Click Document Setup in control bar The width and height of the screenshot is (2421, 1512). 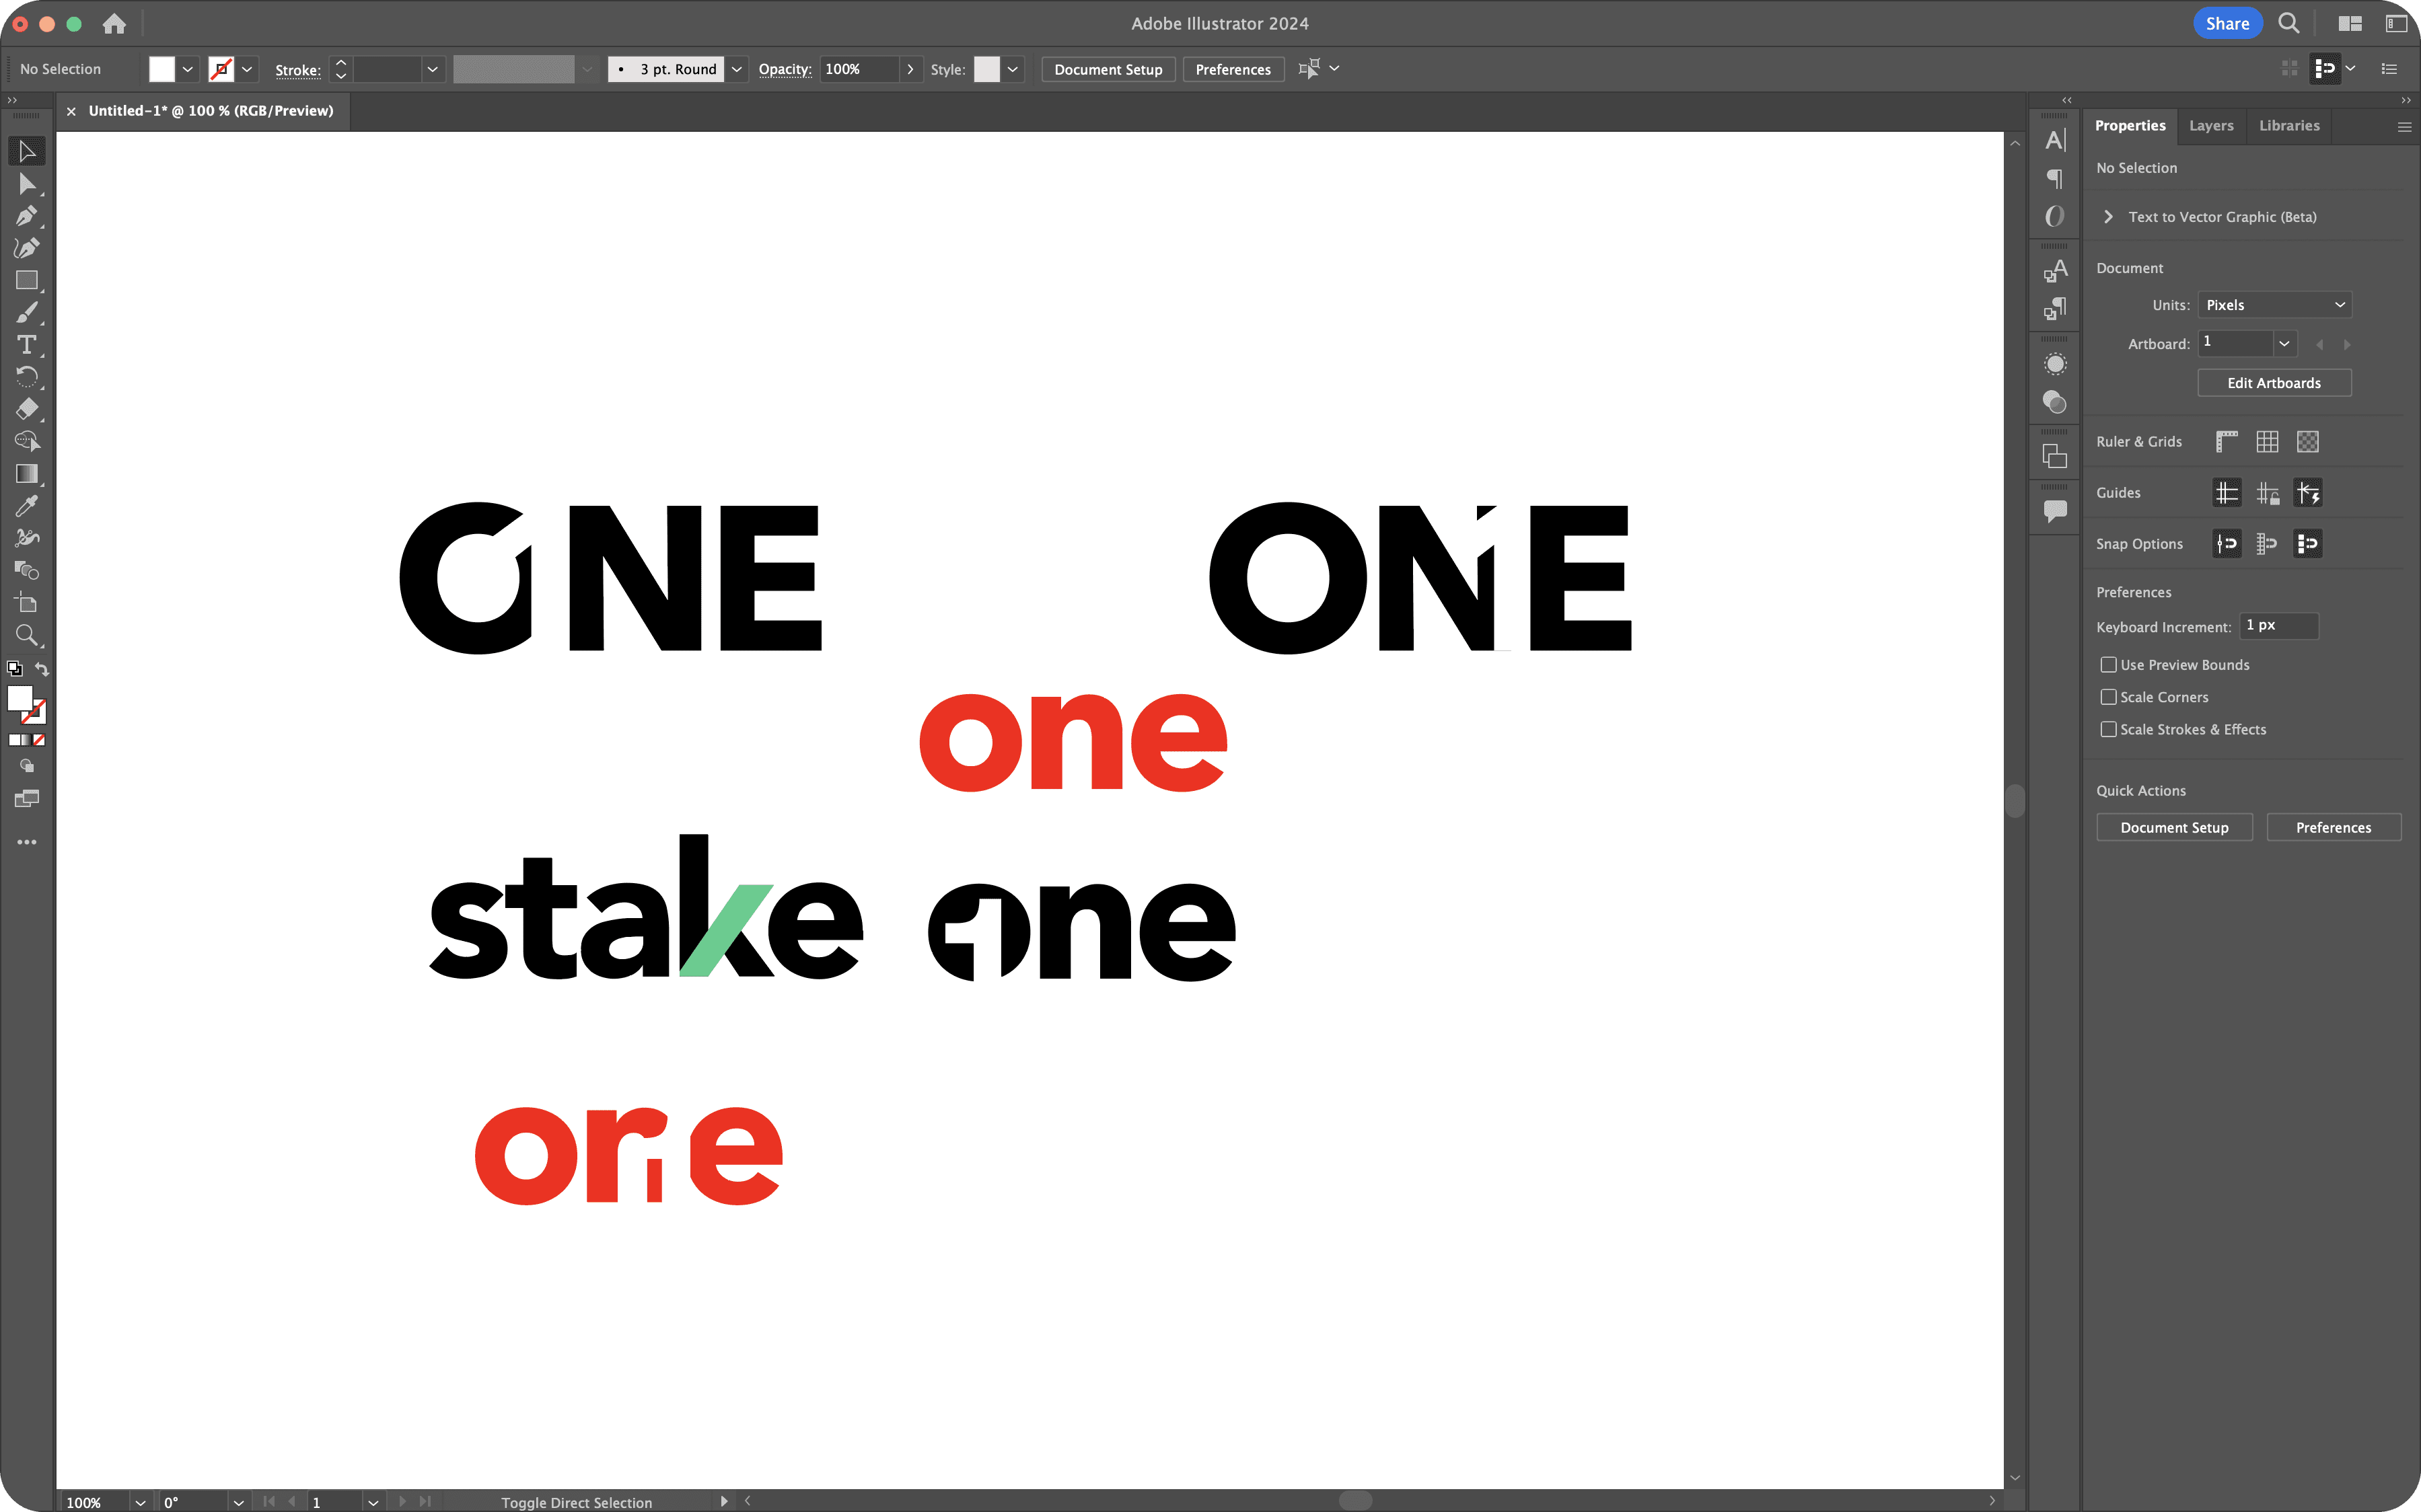(x=1108, y=69)
